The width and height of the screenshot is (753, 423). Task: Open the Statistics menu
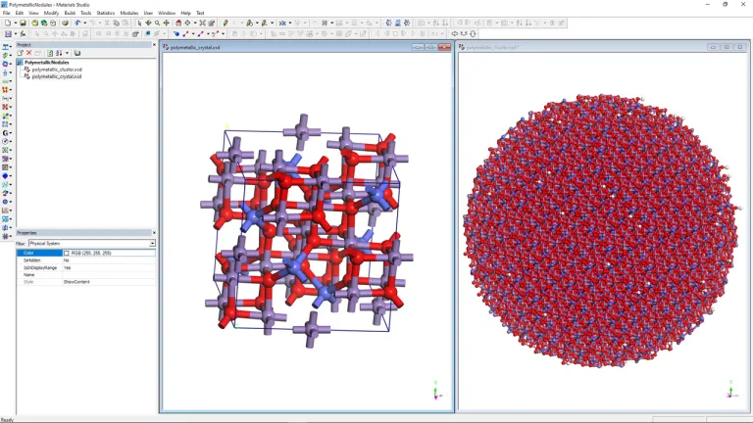pyautogui.click(x=105, y=13)
